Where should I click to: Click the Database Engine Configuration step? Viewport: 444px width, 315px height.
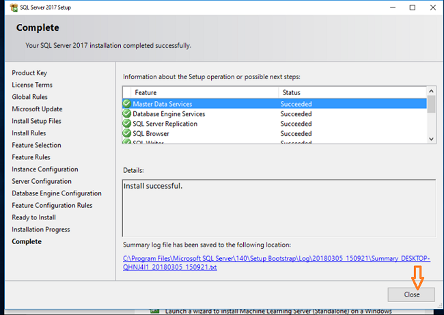coord(57,193)
